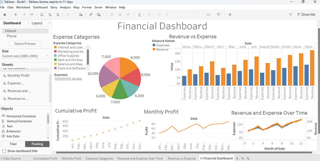
Task: Click the Presentation Mode icon
Action: pyautogui.click(x=219, y=15)
